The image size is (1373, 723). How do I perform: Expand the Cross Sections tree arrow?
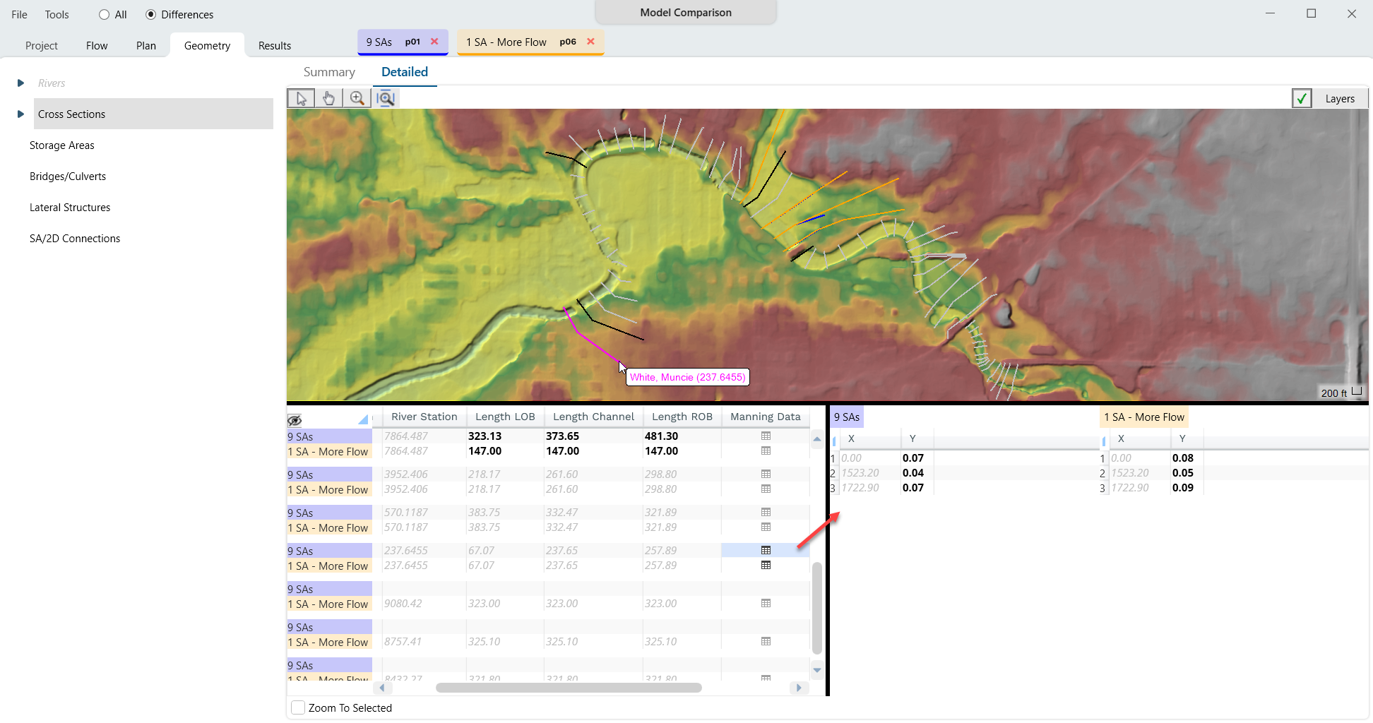20,114
